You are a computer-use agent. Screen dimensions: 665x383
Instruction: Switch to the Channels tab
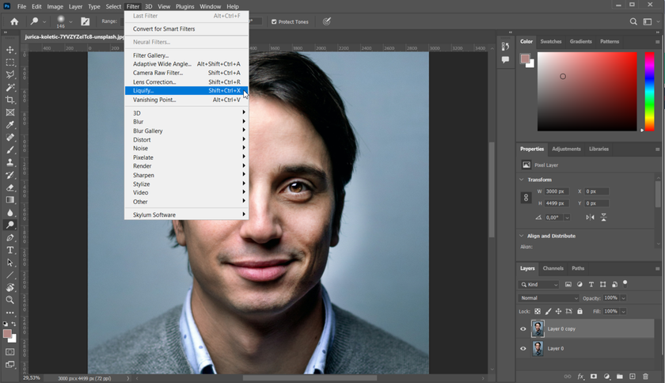(x=553, y=268)
